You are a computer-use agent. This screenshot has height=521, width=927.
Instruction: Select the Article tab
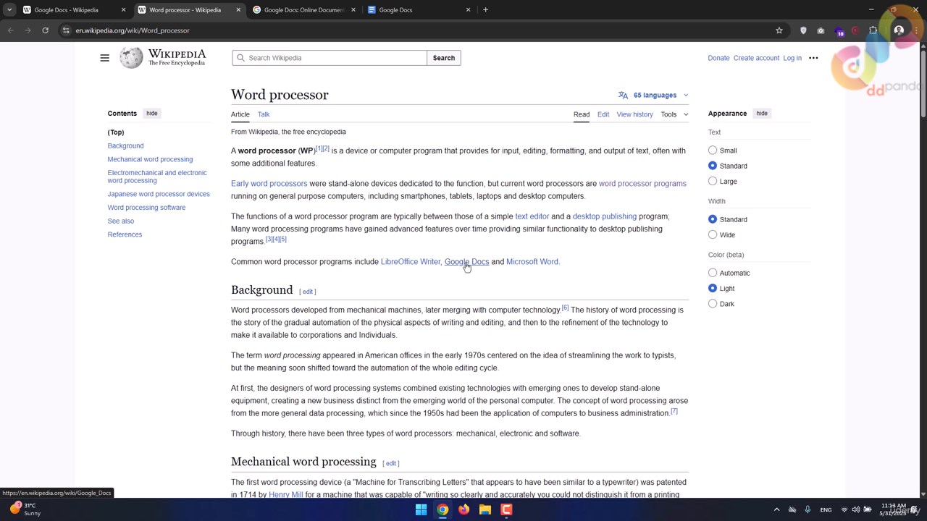pyautogui.click(x=240, y=114)
